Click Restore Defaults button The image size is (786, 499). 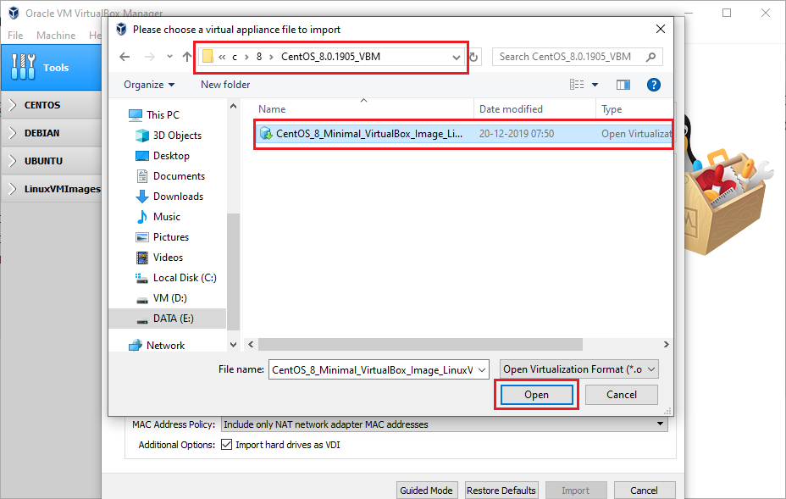coord(501,491)
